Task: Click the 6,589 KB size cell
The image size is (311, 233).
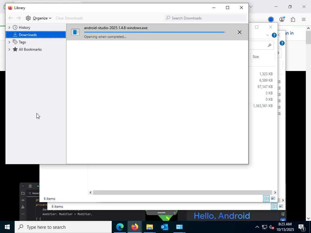Action: click(x=266, y=80)
